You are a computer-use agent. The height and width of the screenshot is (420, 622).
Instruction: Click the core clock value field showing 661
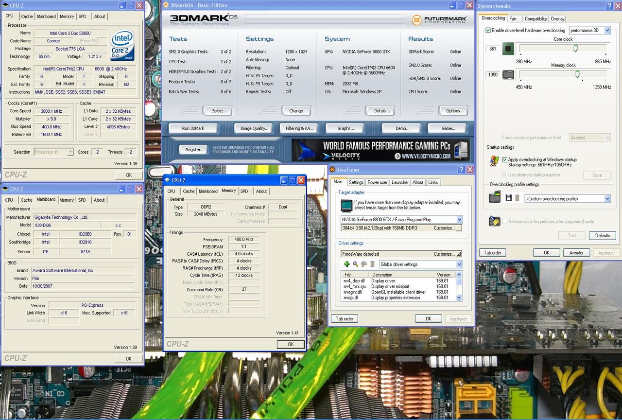(493, 49)
